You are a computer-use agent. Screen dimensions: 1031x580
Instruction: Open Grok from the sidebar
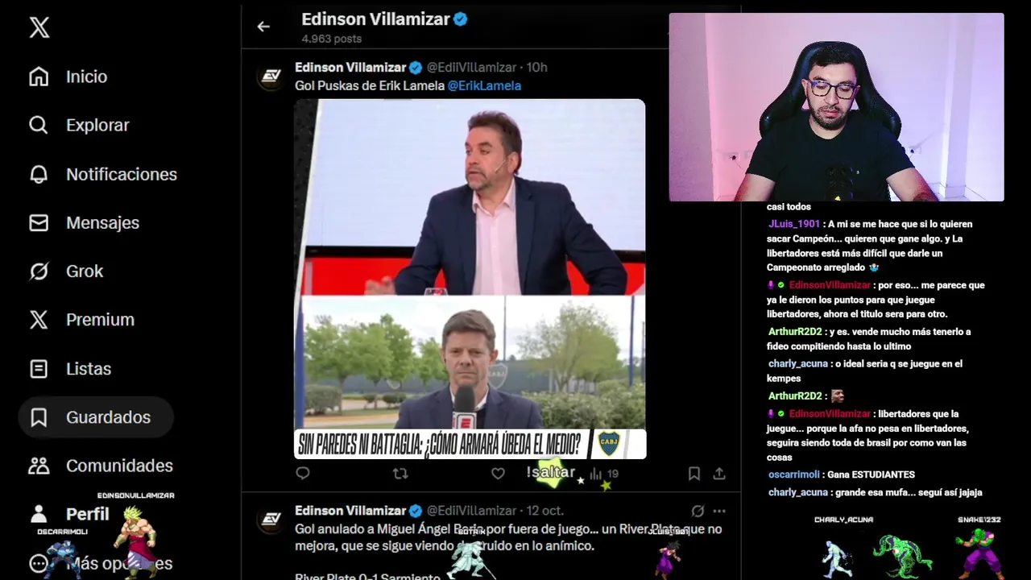(66, 271)
